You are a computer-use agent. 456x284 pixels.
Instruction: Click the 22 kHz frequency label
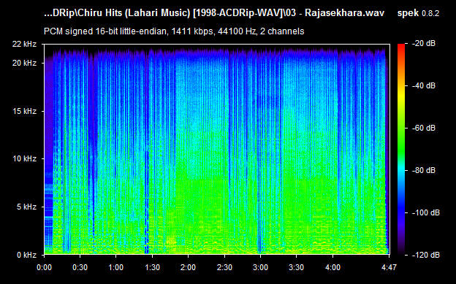pyautogui.click(x=24, y=44)
